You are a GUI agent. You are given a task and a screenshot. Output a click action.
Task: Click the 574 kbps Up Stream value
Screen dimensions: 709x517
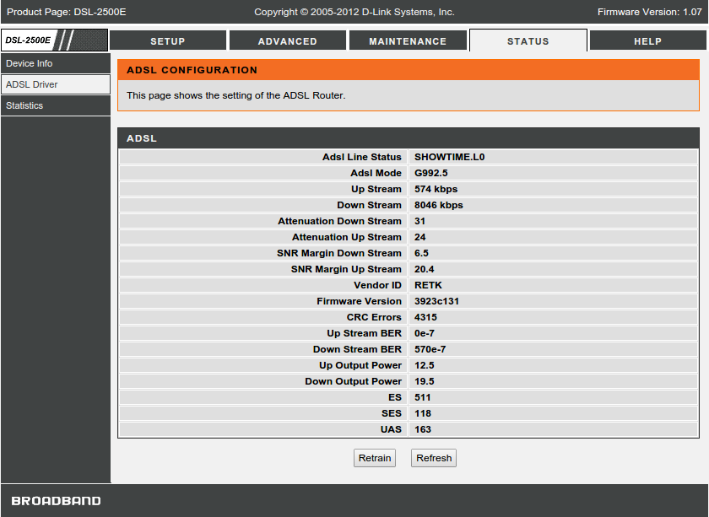(x=436, y=189)
